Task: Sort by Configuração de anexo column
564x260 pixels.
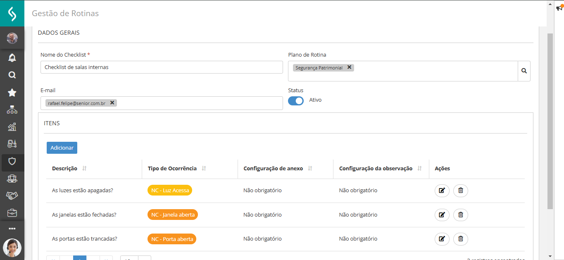Action: 310,169
